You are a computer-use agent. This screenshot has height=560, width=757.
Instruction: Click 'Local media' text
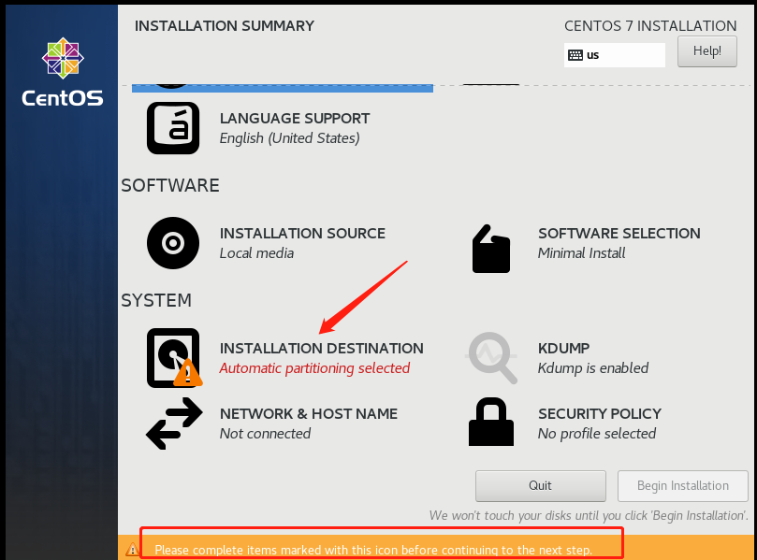click(x=256, y=253)
